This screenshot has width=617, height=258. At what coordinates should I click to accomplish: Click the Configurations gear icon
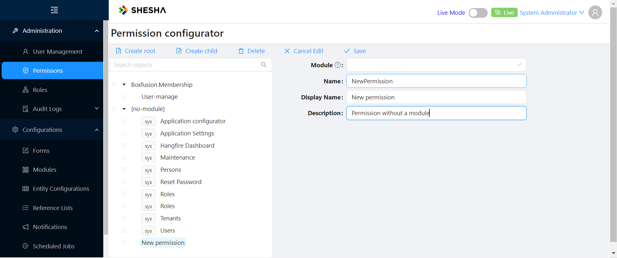(15, 130)
